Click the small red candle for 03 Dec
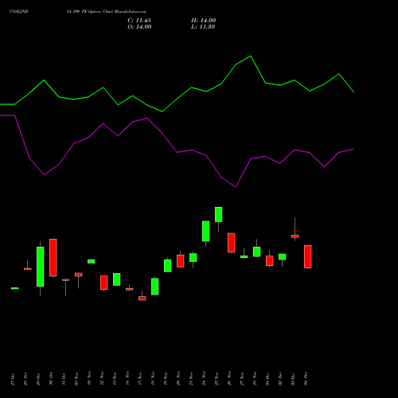 click(295, 236)
